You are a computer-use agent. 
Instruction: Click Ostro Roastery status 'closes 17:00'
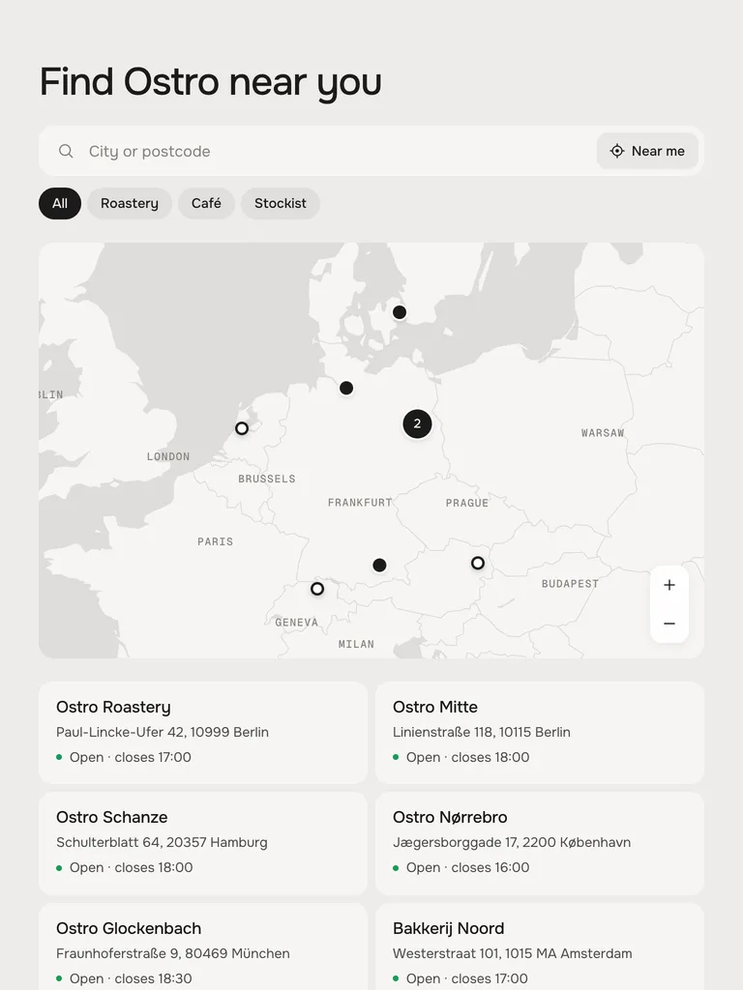[153, 757]
